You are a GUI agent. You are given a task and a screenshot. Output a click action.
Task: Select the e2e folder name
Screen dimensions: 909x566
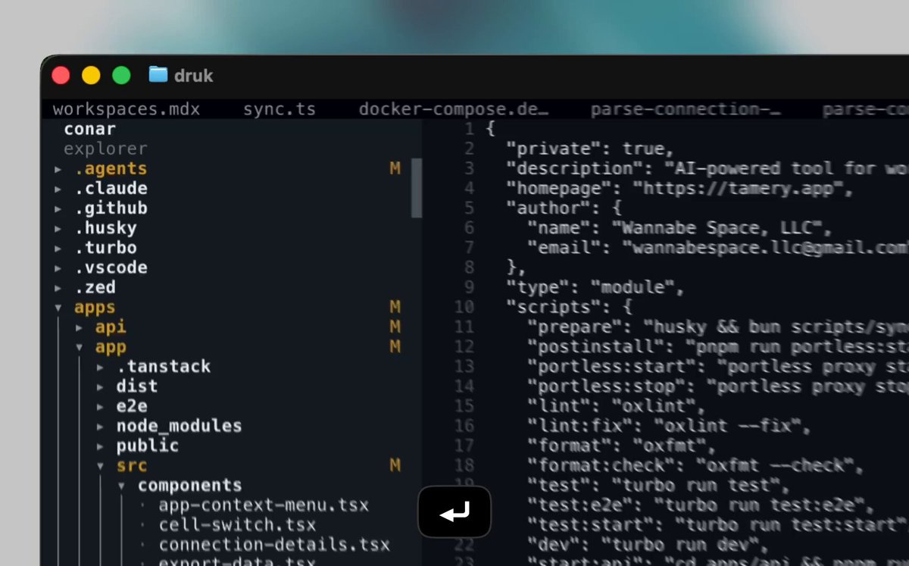132,406
